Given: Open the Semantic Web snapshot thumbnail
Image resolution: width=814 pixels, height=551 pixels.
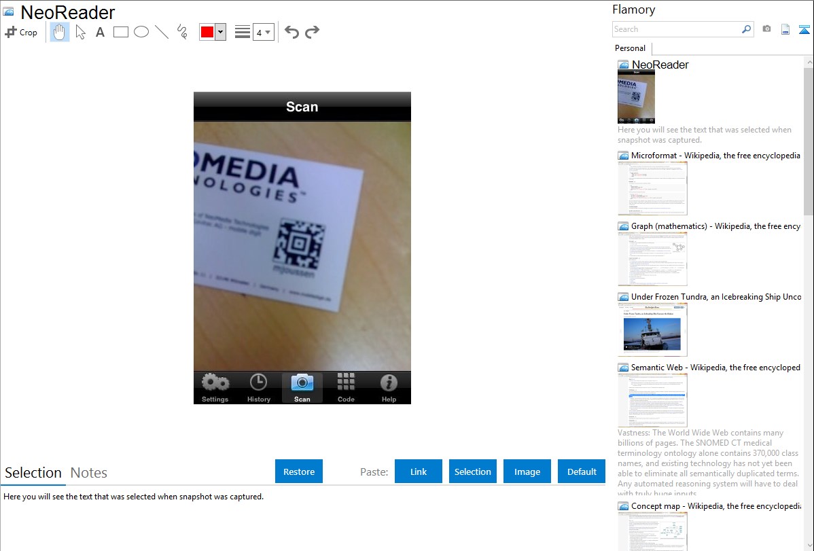Looking at the screenshot, I should [x=652, y=400].
